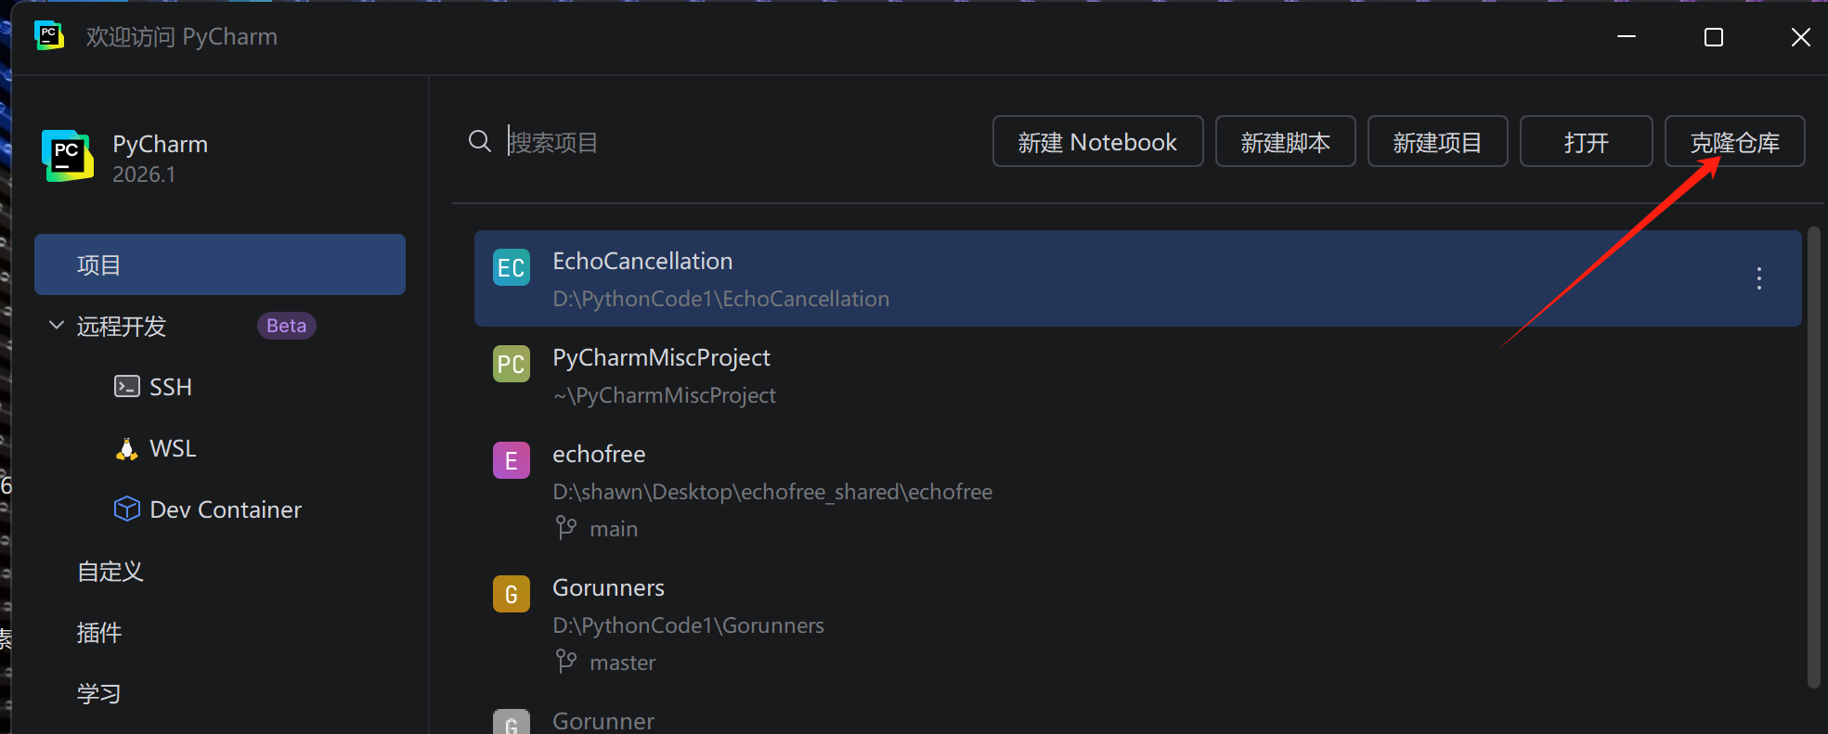Open the EchoCancellation project
Viewport: 1828px width, 734px height.
coord(1137,278)
